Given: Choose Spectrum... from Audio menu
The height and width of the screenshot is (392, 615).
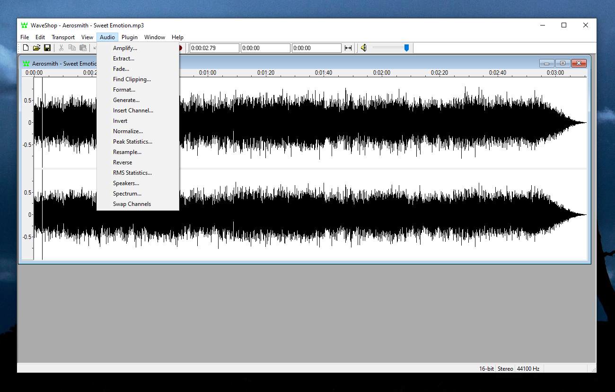Looking at the screenshot, I should point(138,194).
